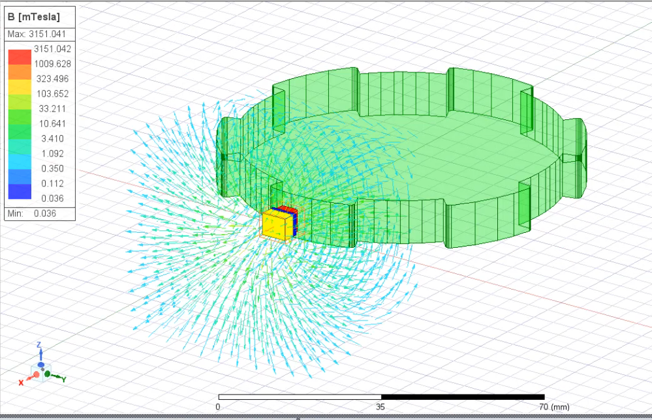The image size is (652, 420).
Task: Click the 0.350 legend value
Action: pyautogui.click(x=52, y=169)
